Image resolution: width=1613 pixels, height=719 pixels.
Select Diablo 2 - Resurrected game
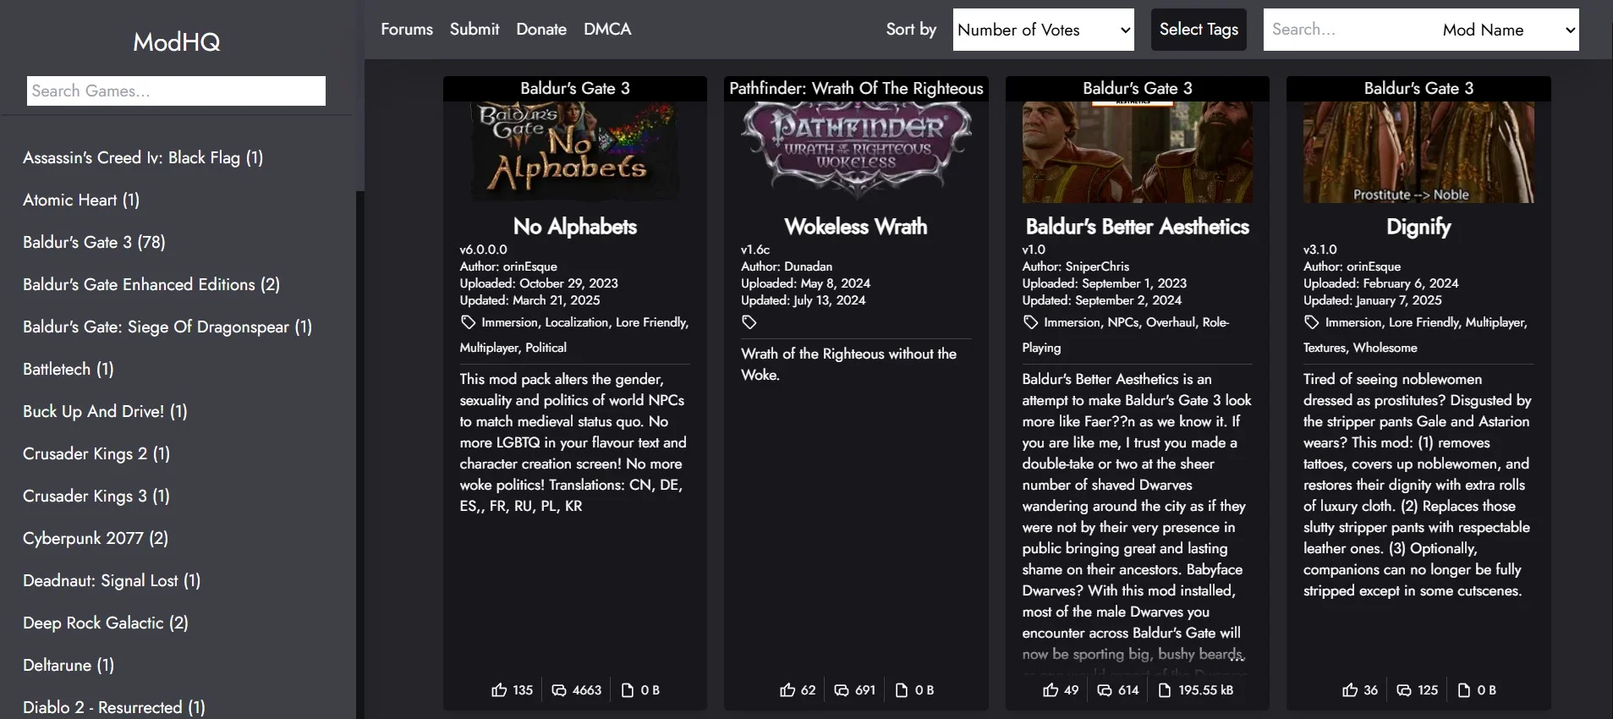pyautogui.click(x=114, y=707)
